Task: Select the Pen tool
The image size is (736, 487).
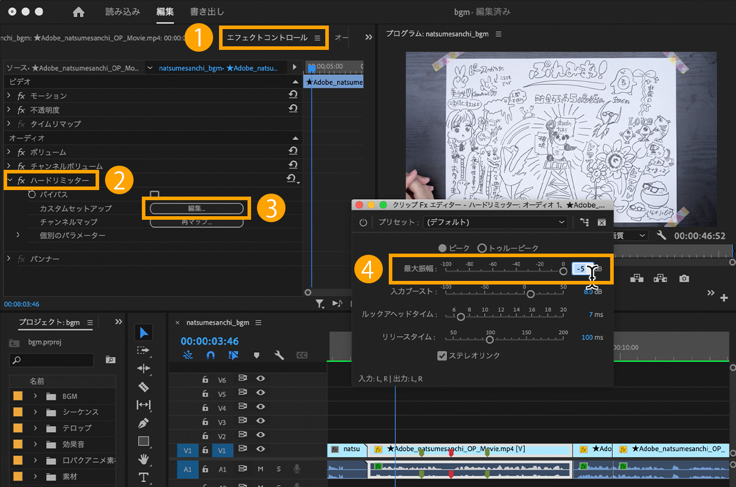Action: pos(144,423)
